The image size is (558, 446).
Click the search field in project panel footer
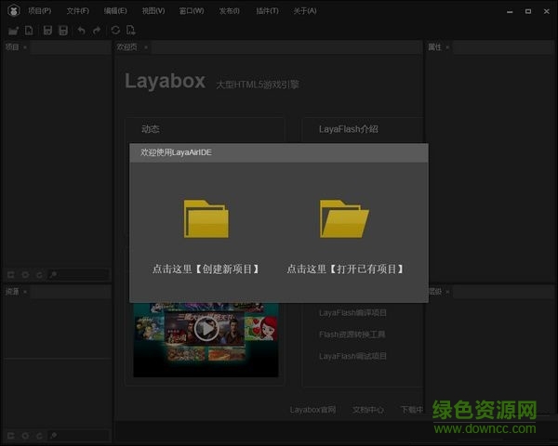79,274
